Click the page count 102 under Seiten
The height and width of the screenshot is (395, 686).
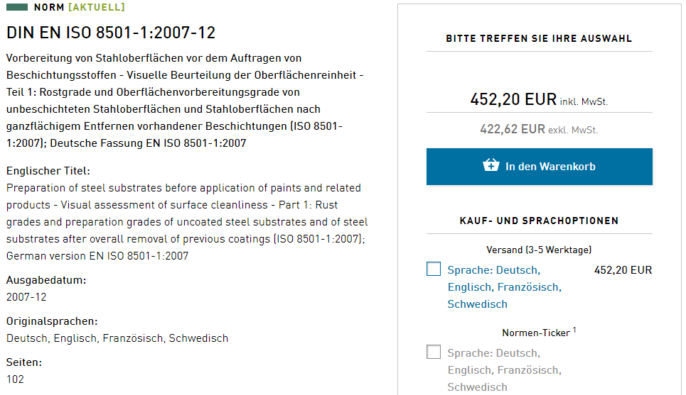tap(15, 379)
